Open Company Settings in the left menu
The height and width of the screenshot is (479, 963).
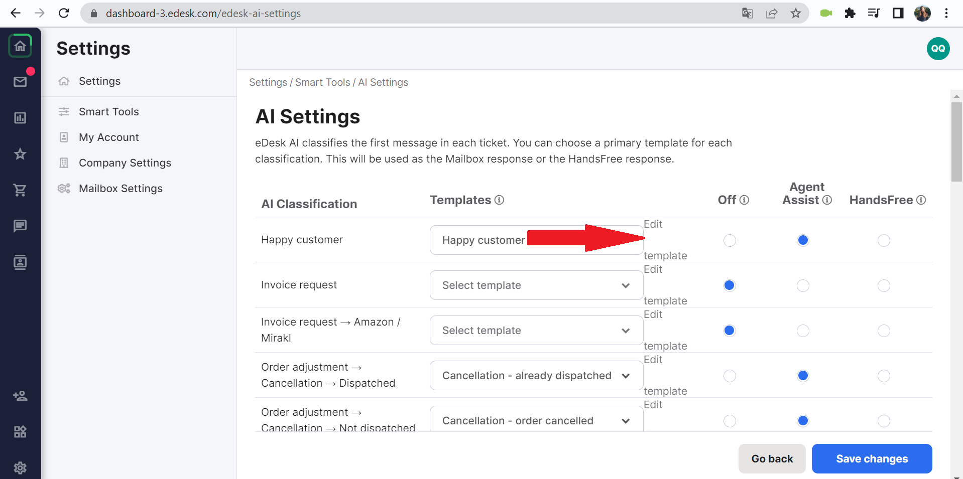coord(125,163)
